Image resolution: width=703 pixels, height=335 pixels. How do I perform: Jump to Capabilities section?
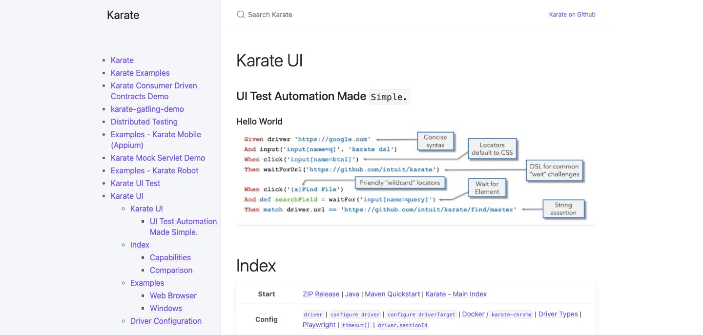(170, 257)
